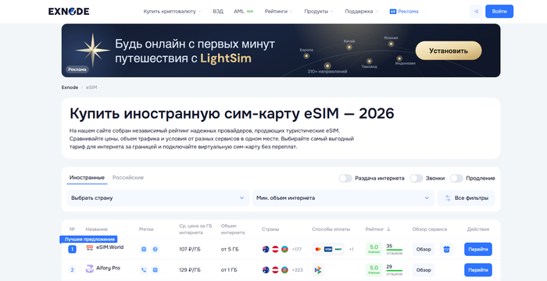Click the sort arrow next to Рейтинг

pyautogui.click(x=388, y=229)
